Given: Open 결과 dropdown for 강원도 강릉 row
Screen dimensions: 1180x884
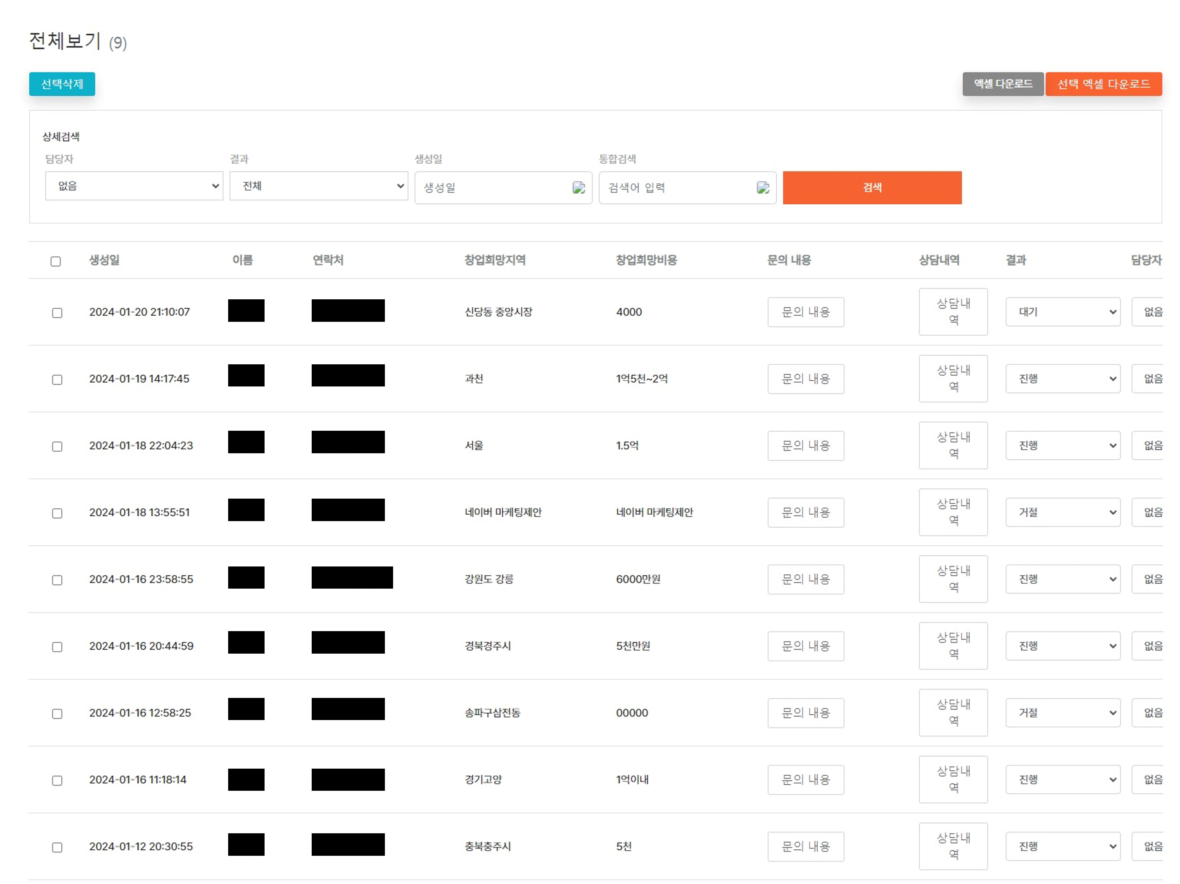Looking at the screenshot, I should (1063, 579).
